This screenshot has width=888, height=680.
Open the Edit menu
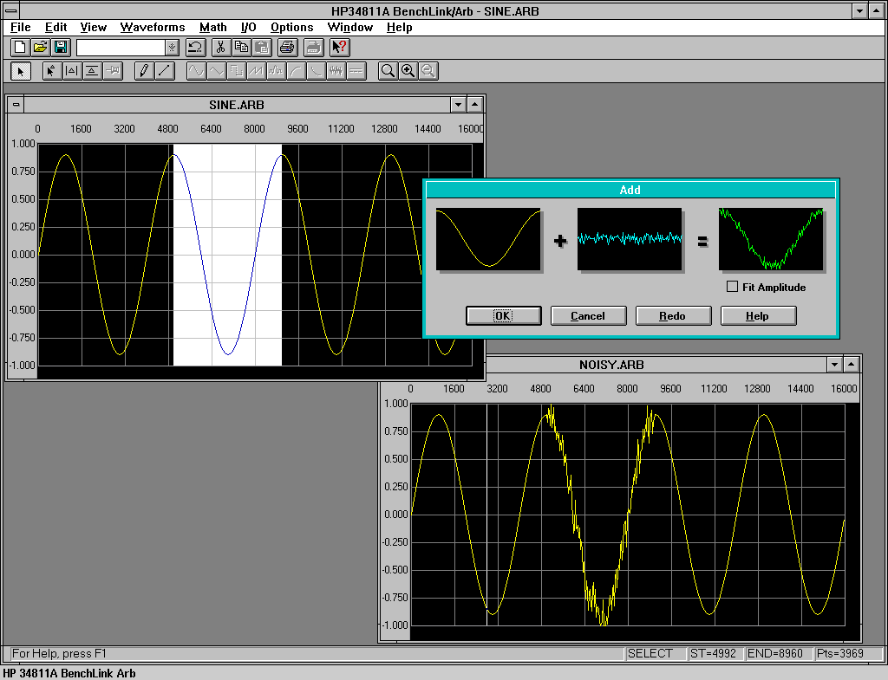click(x=56, y=27)
